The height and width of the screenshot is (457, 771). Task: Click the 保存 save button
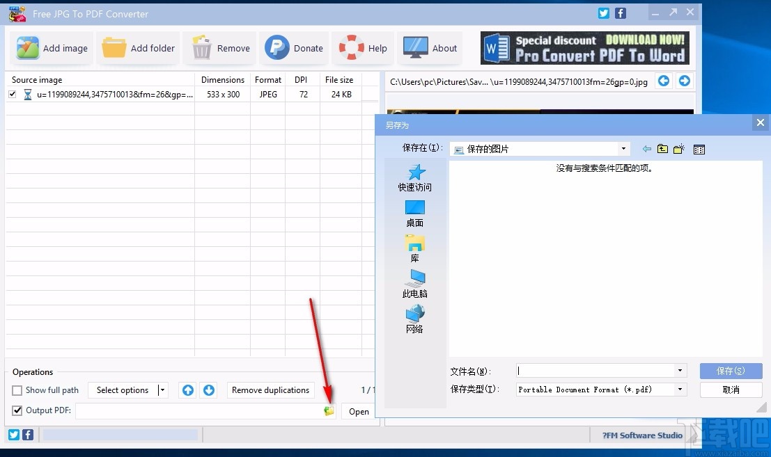730,371
